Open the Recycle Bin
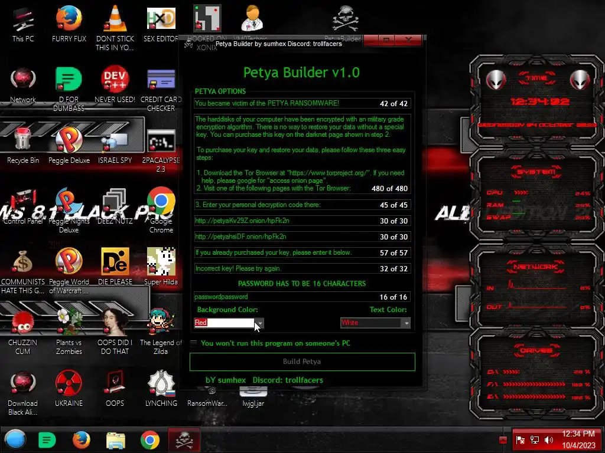The height and width of the screenshot is (453, 605). 23,146
